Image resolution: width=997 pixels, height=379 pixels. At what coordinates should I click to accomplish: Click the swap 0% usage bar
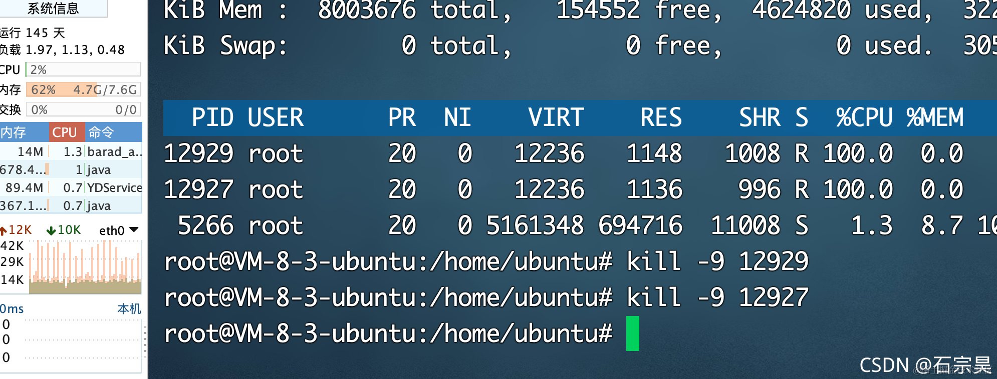point(83,109)
